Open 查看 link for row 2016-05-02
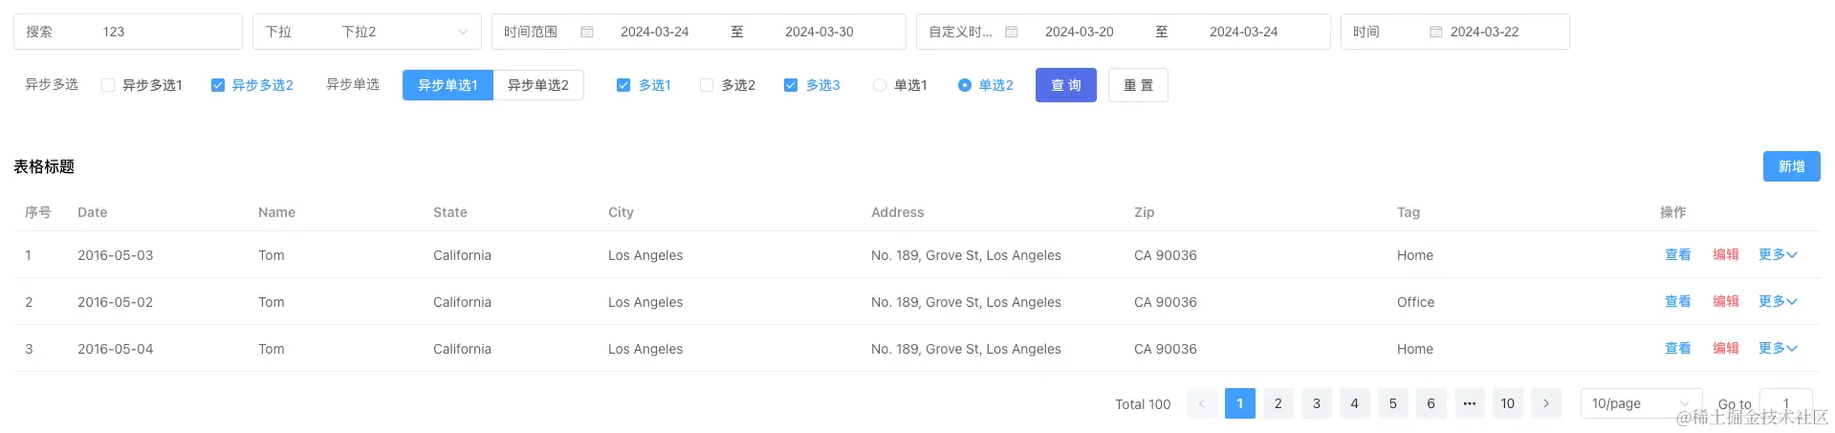1835x433 pixels. [x=1678, y=301]
